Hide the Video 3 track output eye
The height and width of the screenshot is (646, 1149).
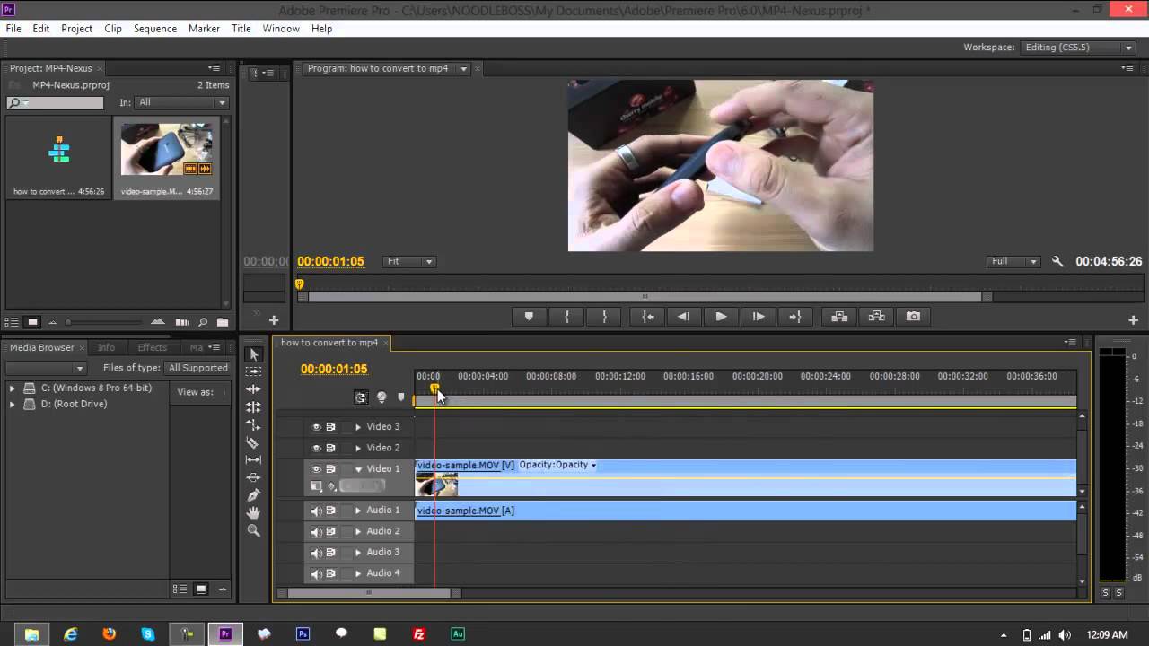click(316, 427)
